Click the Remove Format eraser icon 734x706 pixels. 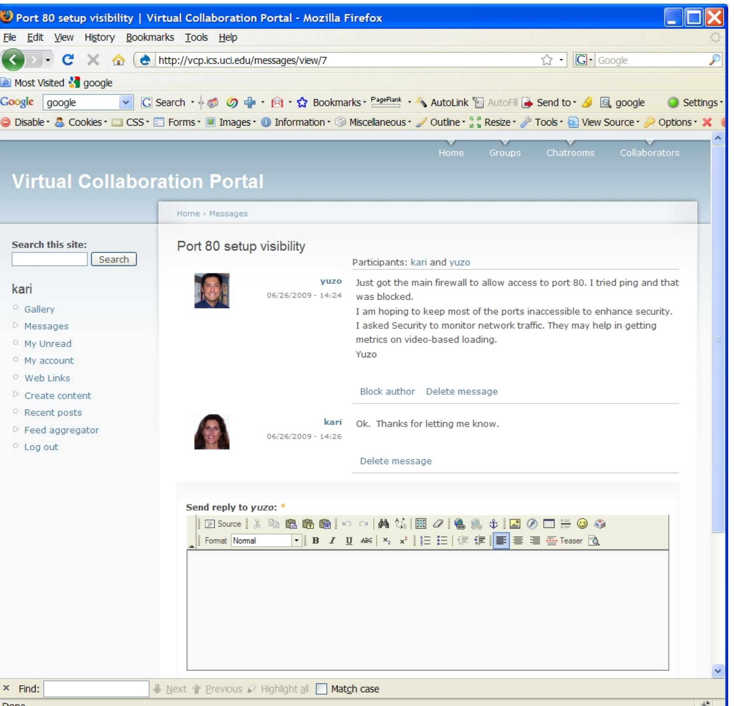438,524
